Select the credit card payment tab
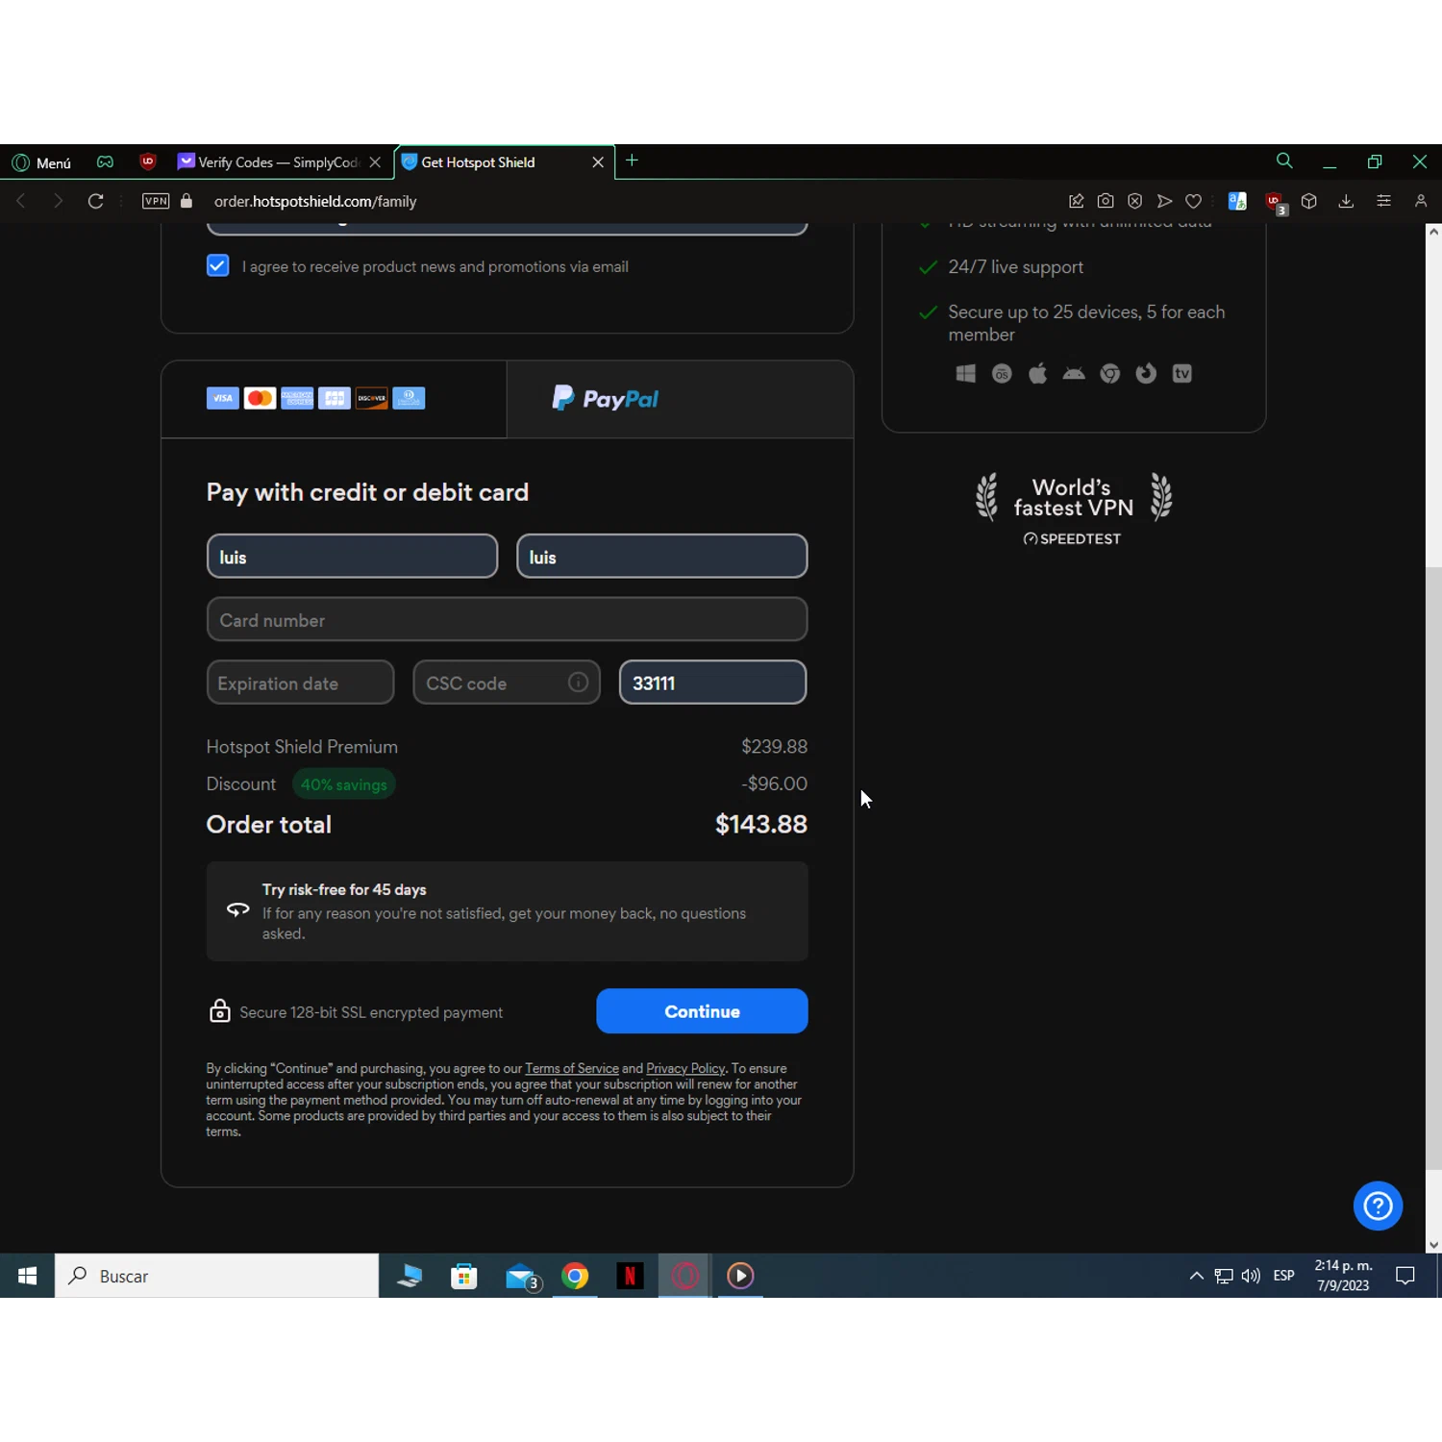 coord(334,399)
